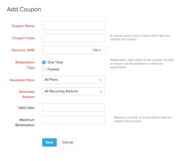Click the Cancel button

point(68,142)
